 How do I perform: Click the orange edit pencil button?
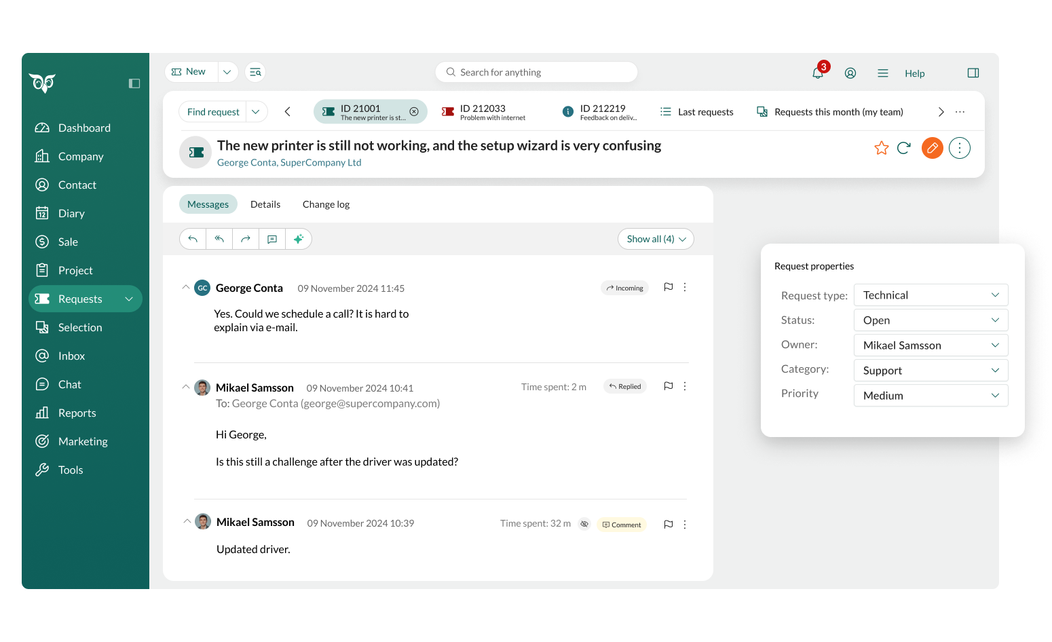point(932,148)
